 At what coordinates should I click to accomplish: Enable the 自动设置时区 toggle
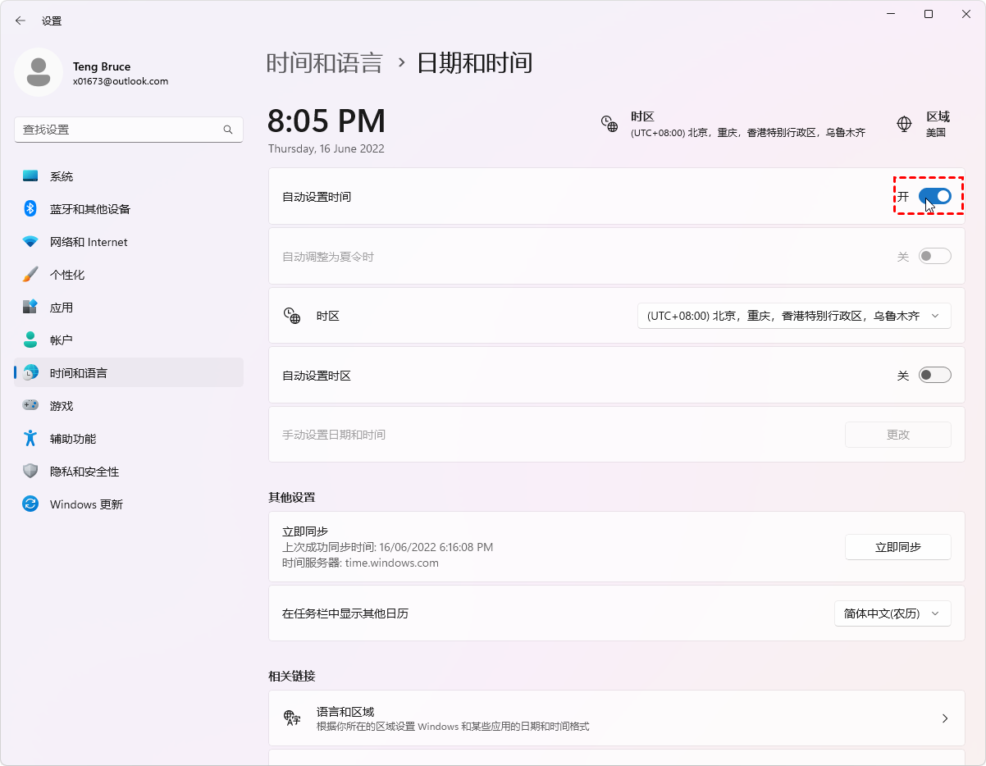[x=934, y=375]
